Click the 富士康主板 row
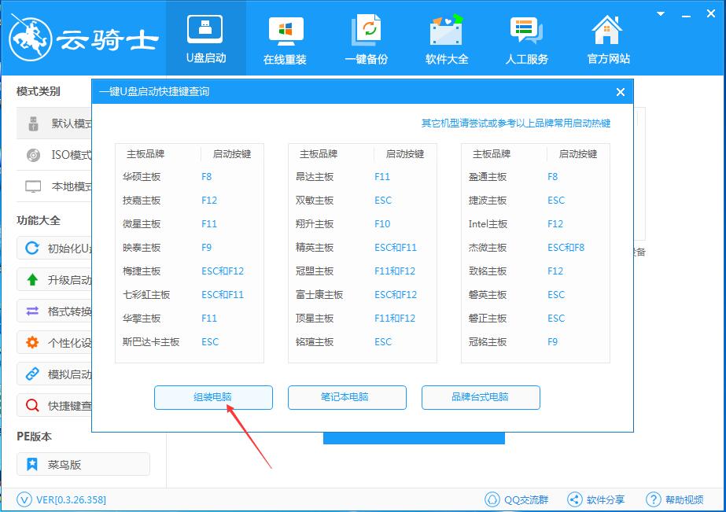 362,295
